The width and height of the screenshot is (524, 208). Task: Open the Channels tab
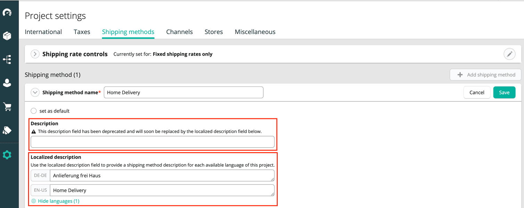pos(179,32)
